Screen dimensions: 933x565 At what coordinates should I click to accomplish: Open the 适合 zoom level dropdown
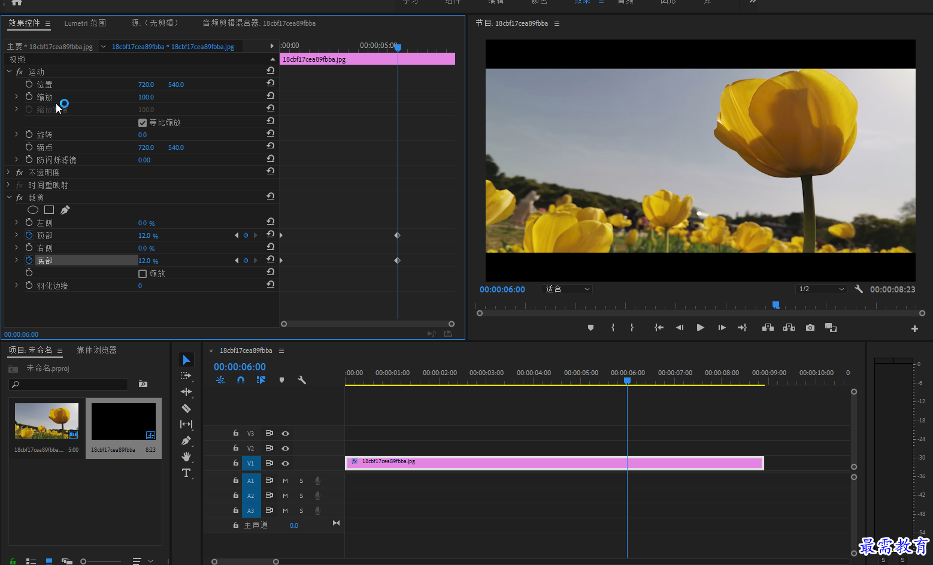[567, 289]
